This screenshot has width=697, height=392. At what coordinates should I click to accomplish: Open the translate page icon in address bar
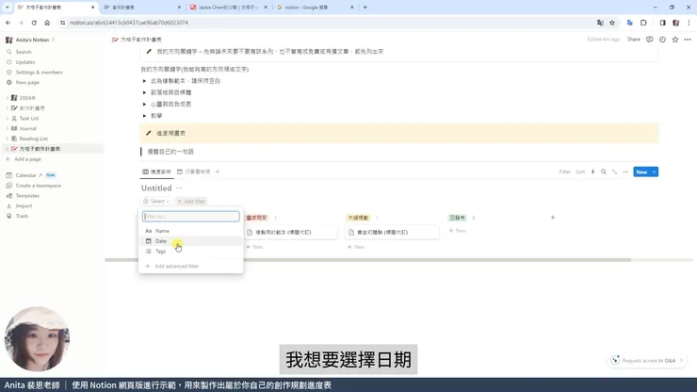[600, 23]
